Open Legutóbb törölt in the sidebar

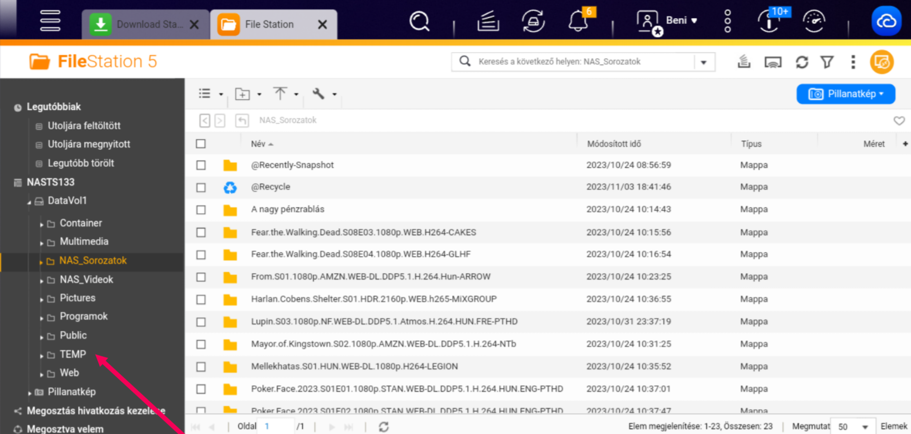tap(81, 163)
